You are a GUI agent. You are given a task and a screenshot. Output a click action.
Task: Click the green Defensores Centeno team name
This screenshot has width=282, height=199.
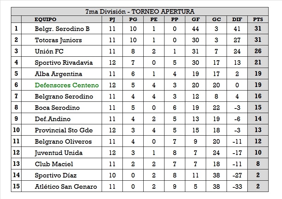67,85
